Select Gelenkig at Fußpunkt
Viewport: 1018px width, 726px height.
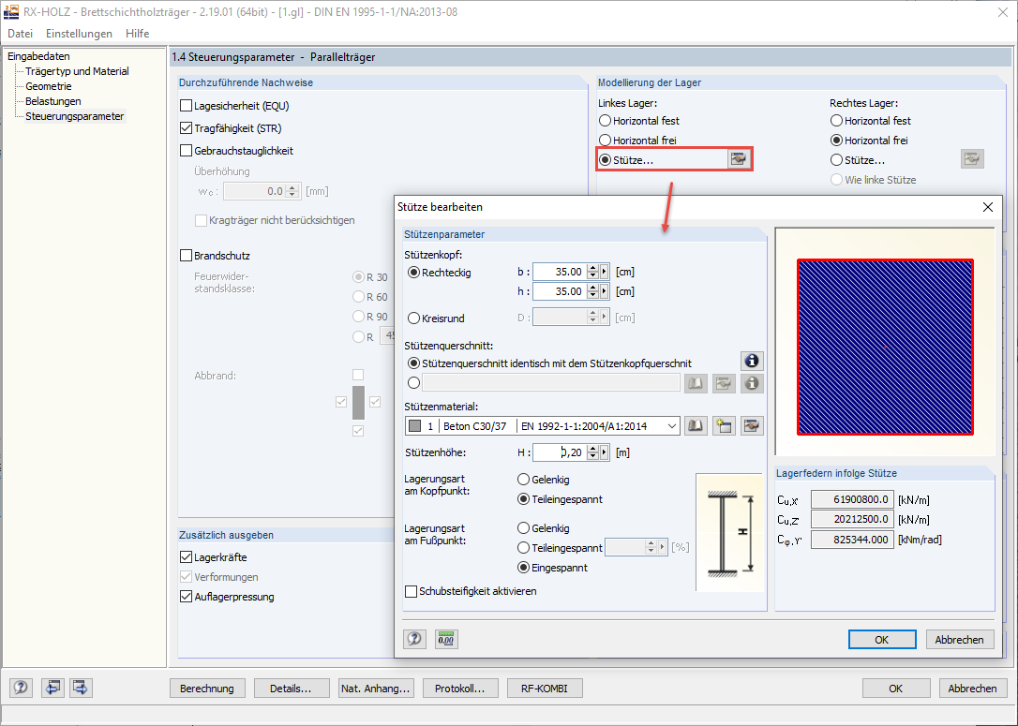523,528
